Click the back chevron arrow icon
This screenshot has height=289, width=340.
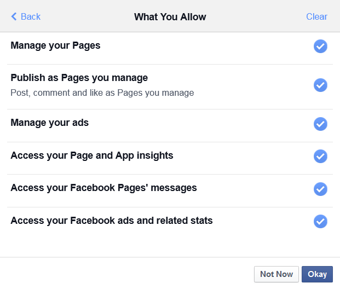pos(14,16)
